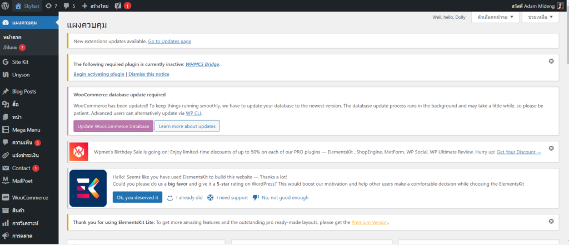This screenshot has width=569, height=246.
Task: Click the marketing megaphone icon
Action: pos(6,236)
